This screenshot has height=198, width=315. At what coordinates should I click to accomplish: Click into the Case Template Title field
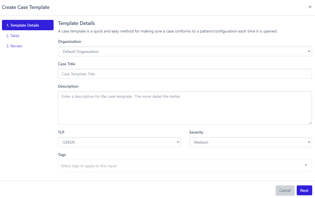[185, 74]
